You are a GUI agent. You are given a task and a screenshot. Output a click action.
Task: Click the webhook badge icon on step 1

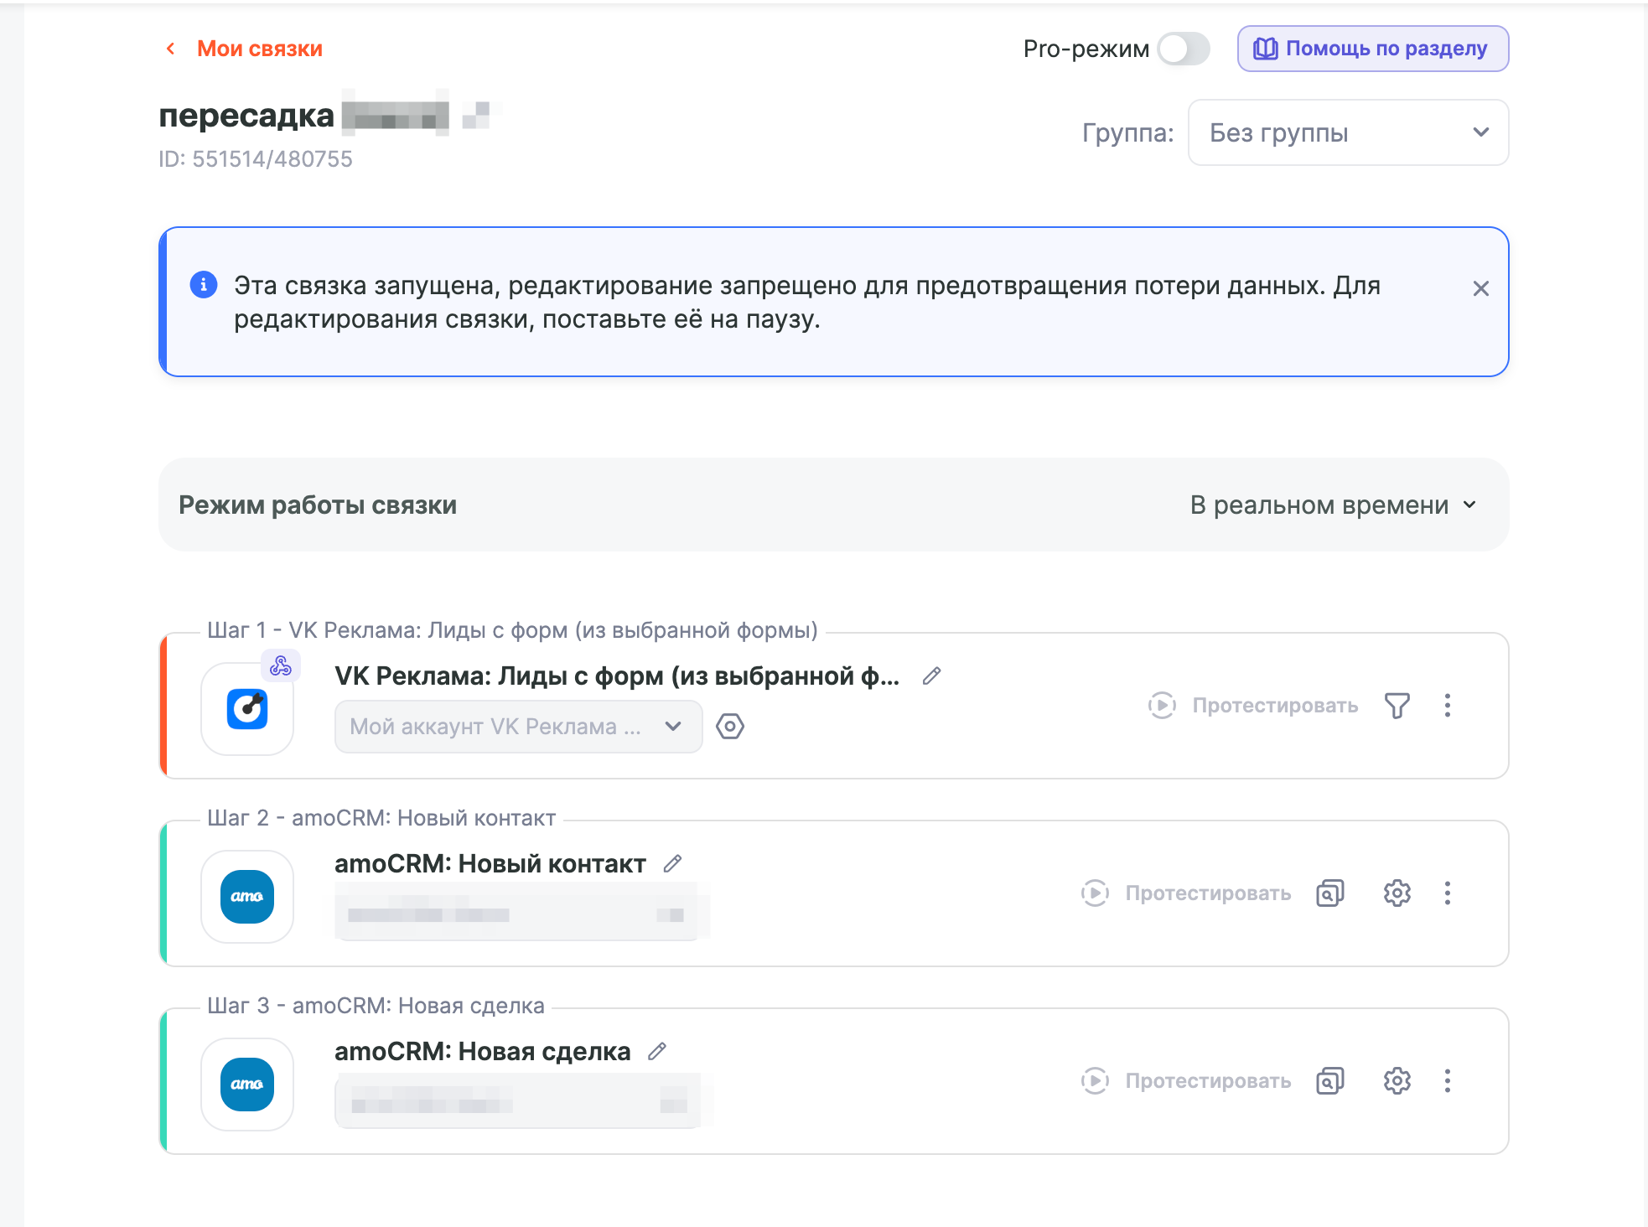coord(281,665)
